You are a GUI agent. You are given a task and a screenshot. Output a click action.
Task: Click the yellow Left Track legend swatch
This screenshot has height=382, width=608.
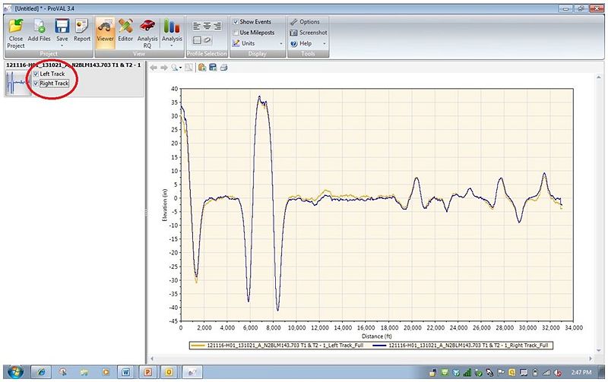coord(198,346)
